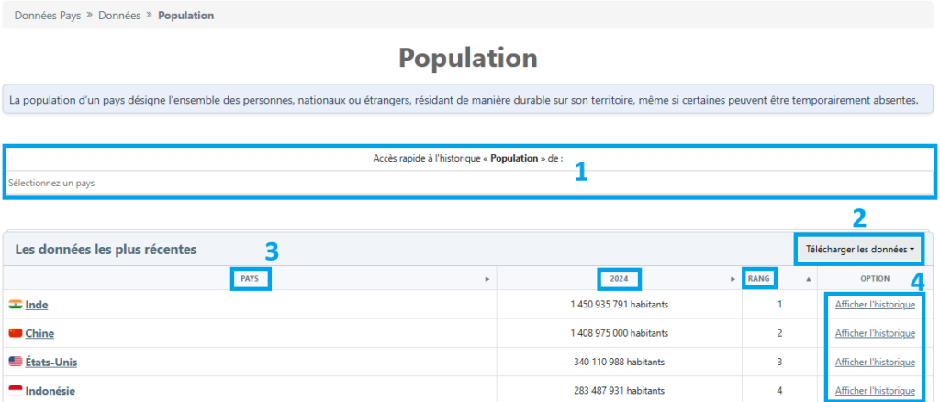Click the Les données les plus récentes heading
940x402 pixels.
pos(106,250)
